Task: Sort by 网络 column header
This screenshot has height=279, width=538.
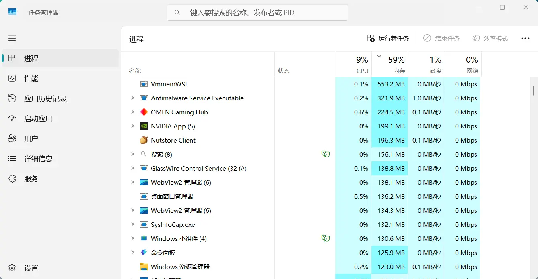Action: click(463, 64)
